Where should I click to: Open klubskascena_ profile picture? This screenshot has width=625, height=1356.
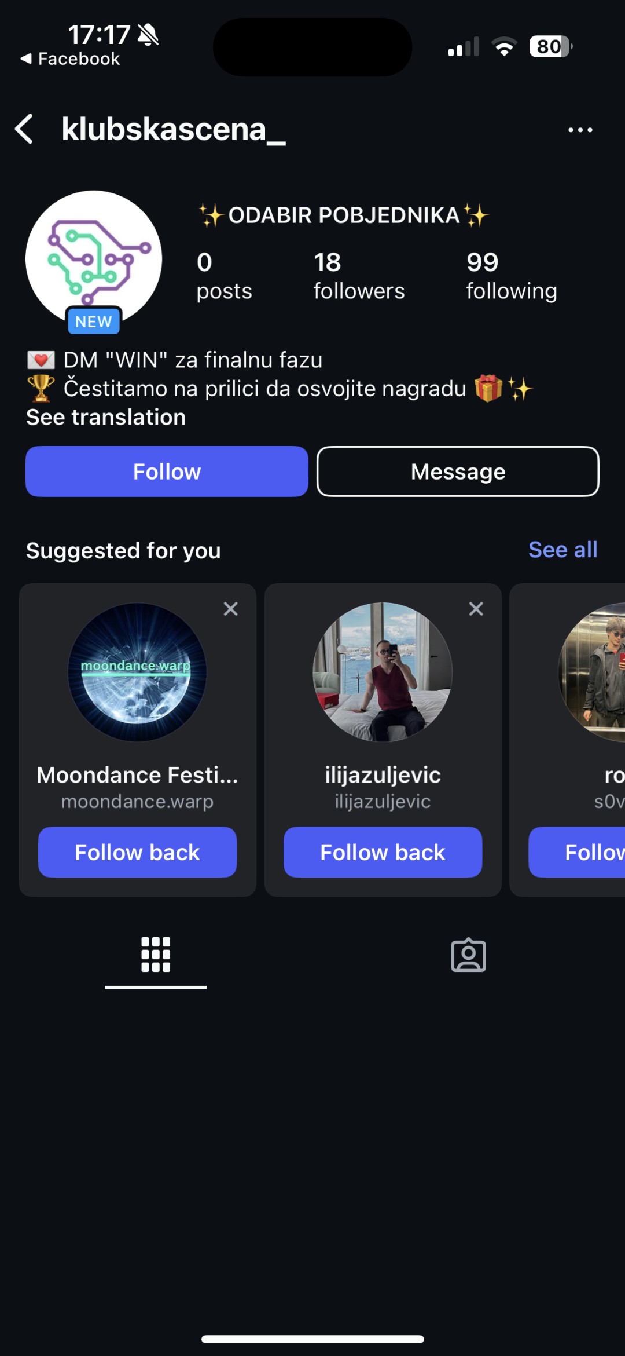click(94, 259)
